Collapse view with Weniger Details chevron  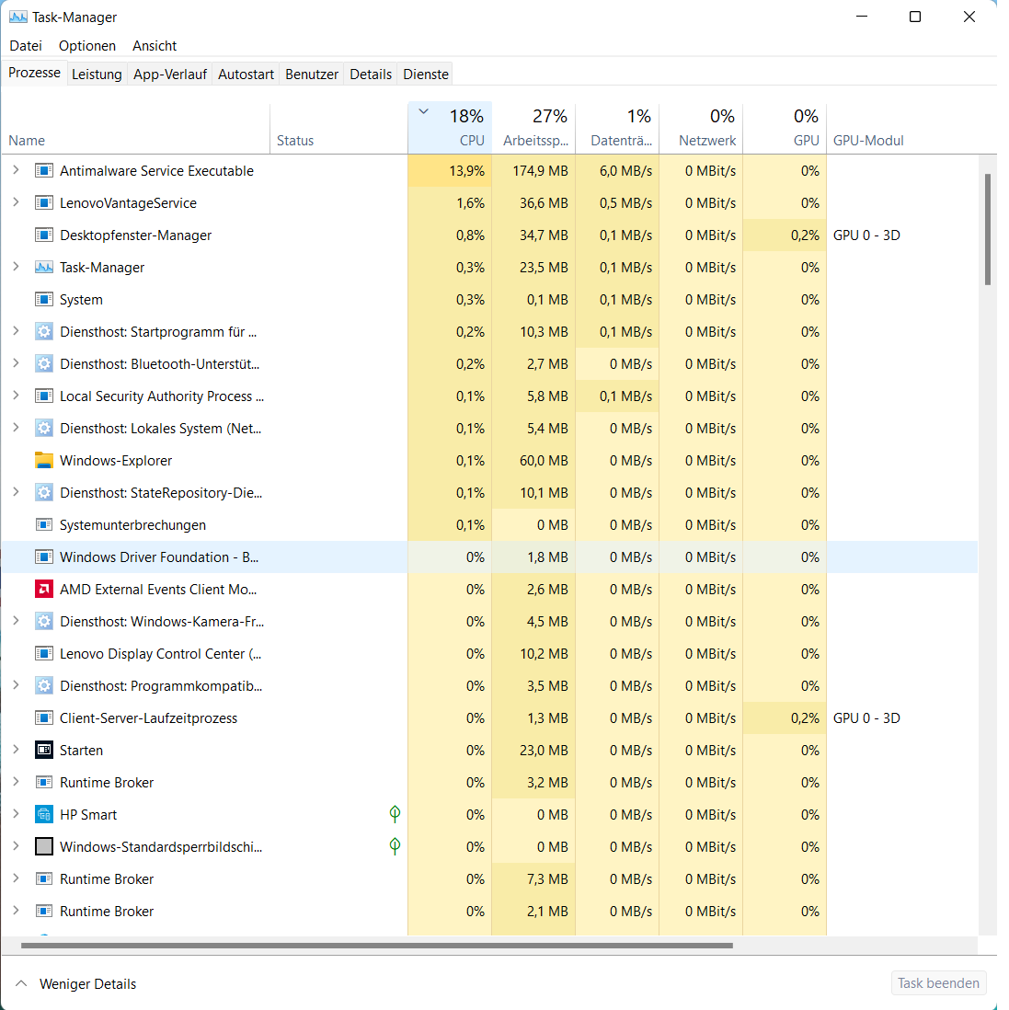(21, 983)
